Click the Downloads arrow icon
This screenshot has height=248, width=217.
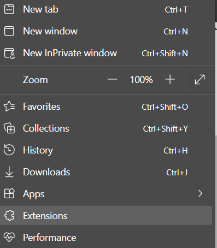9,172
